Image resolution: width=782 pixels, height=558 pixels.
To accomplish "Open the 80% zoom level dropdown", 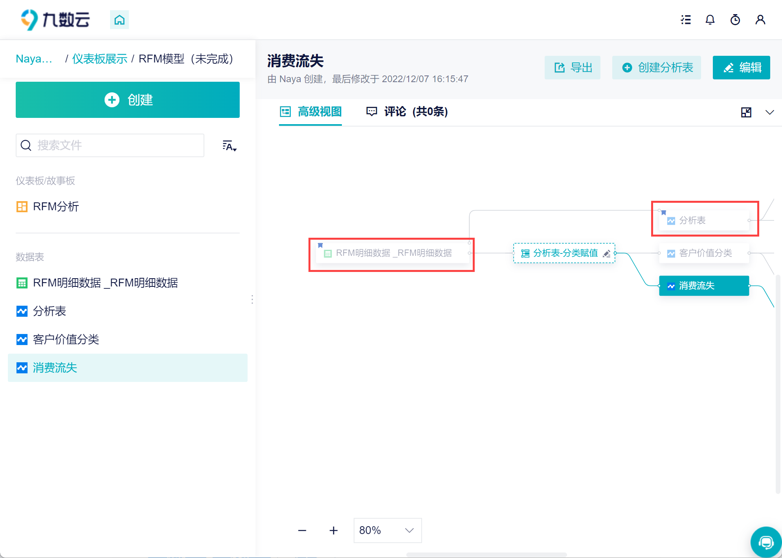I will click(387, 530).
